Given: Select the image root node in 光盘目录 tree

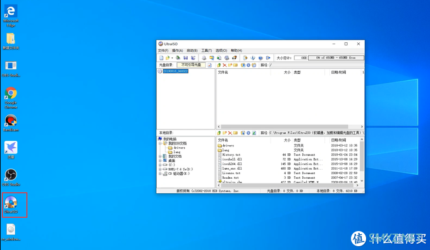Looking at the screenshot, I should (176, 71).
